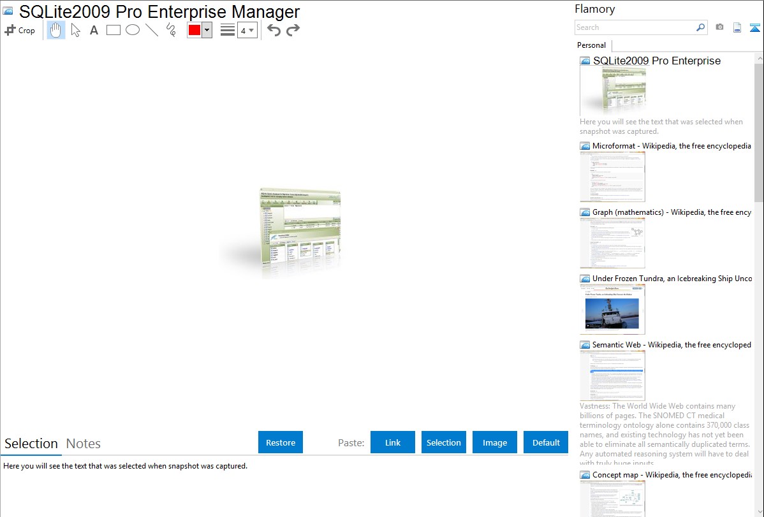Viewport: 764px width, 517px height.
Task: Choose the arrow pointer tool
Action: (75, 30)
